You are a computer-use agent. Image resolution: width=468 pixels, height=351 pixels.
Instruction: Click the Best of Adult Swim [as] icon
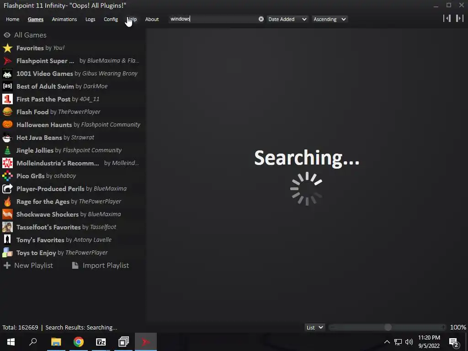click(x=7, y=86)
